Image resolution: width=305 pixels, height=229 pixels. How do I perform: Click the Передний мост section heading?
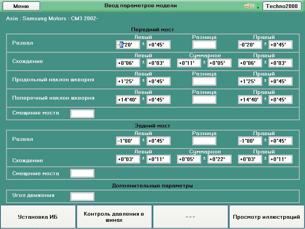[x=152, y=30]
